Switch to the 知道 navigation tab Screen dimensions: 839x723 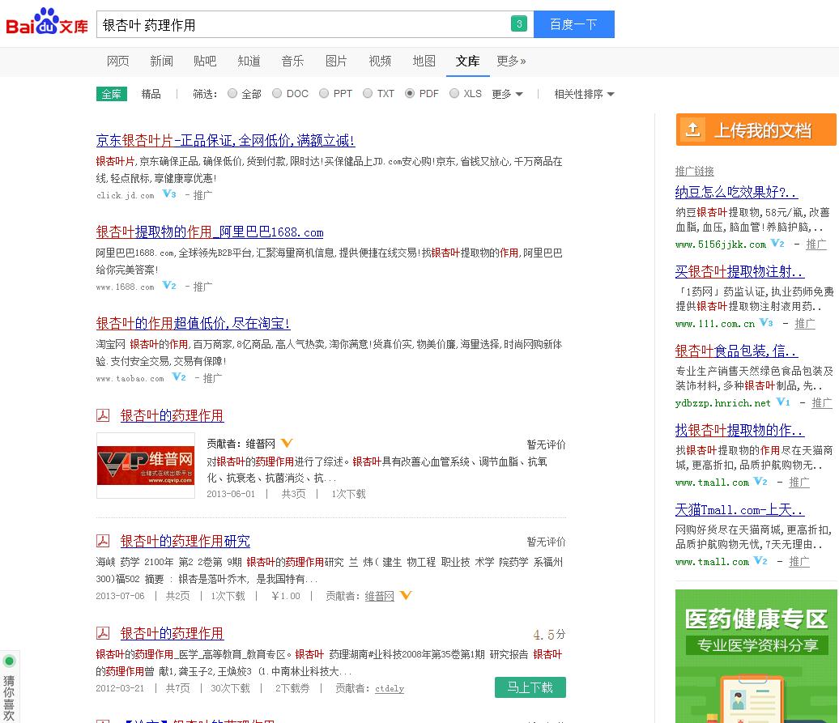click(x=249, y=61)
